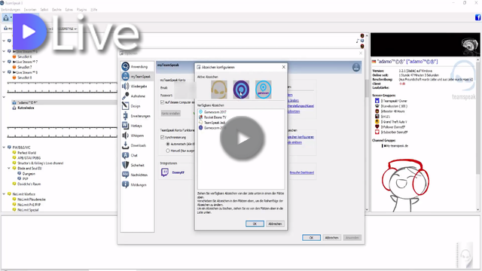
Task: Collapse the PW/B&S/MC channel group
Action: pyautogui.click(x=4, y=148)
